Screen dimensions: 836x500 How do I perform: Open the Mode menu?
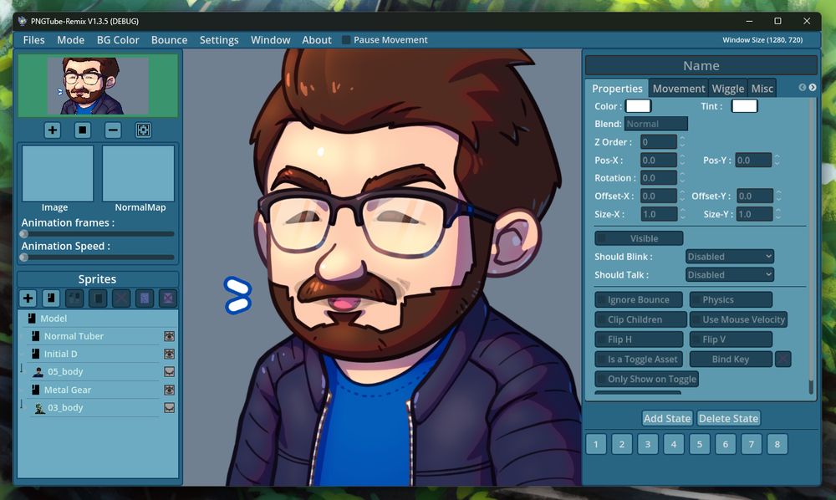[70, 40]
